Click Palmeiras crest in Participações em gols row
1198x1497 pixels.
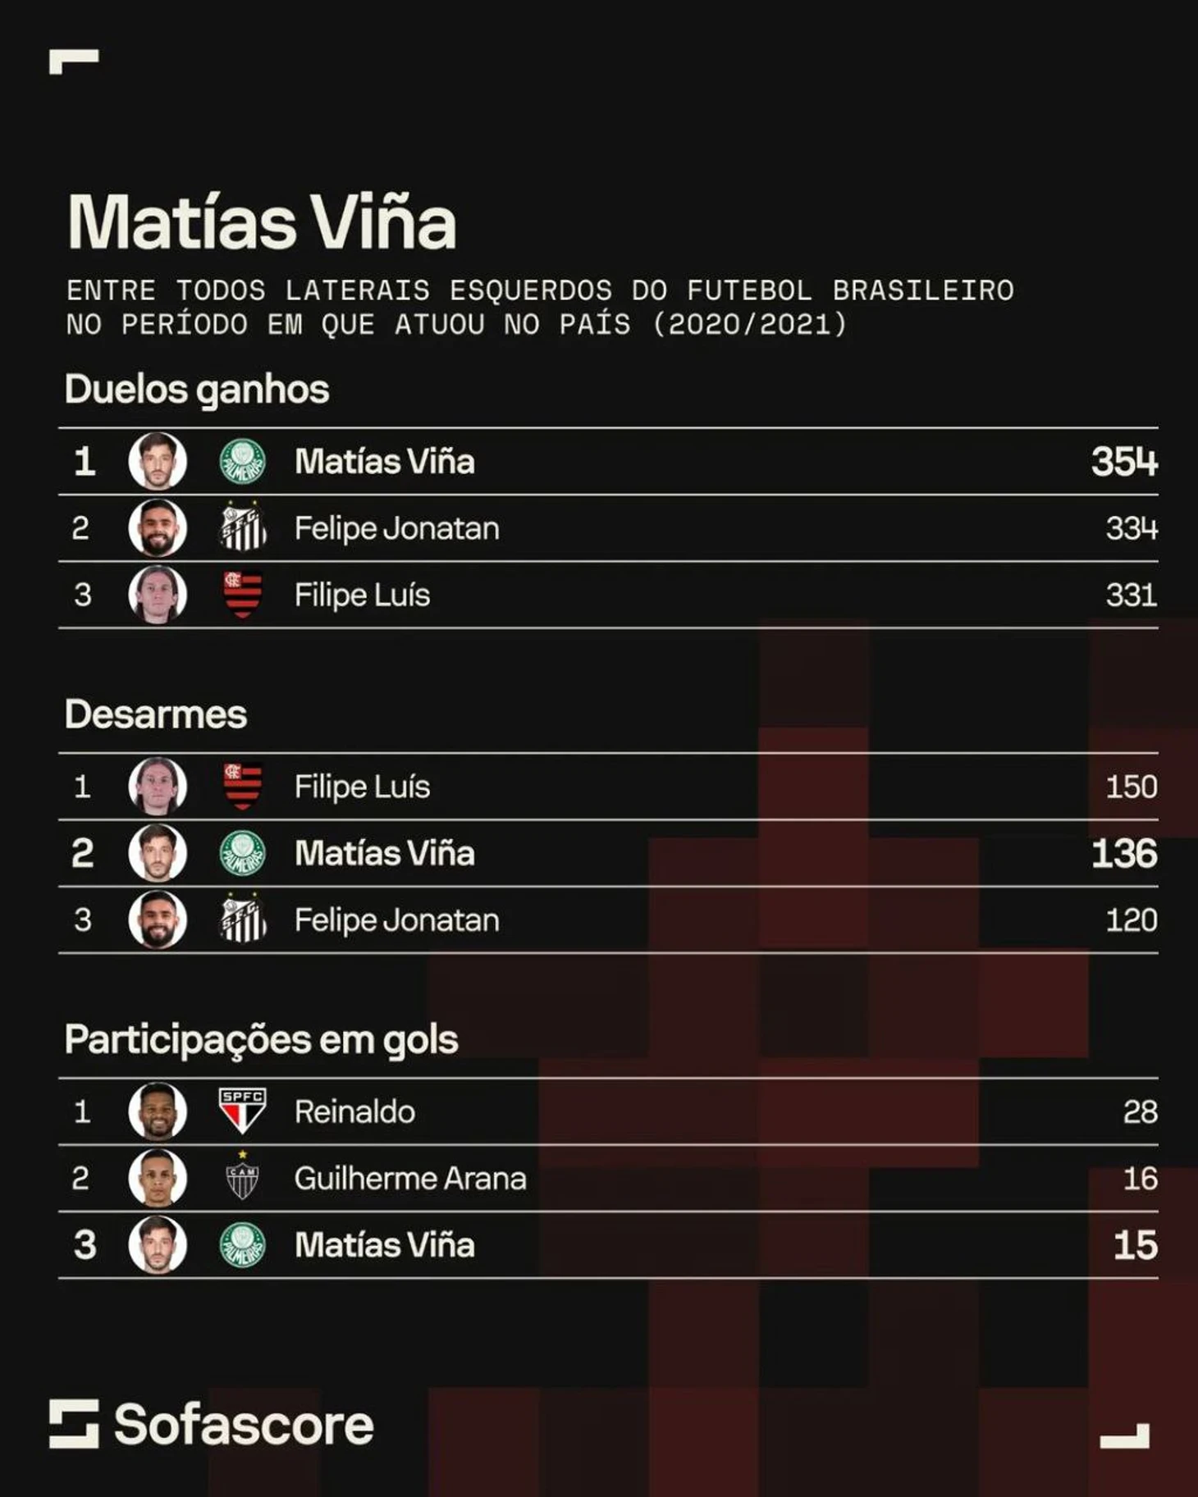243,1244
